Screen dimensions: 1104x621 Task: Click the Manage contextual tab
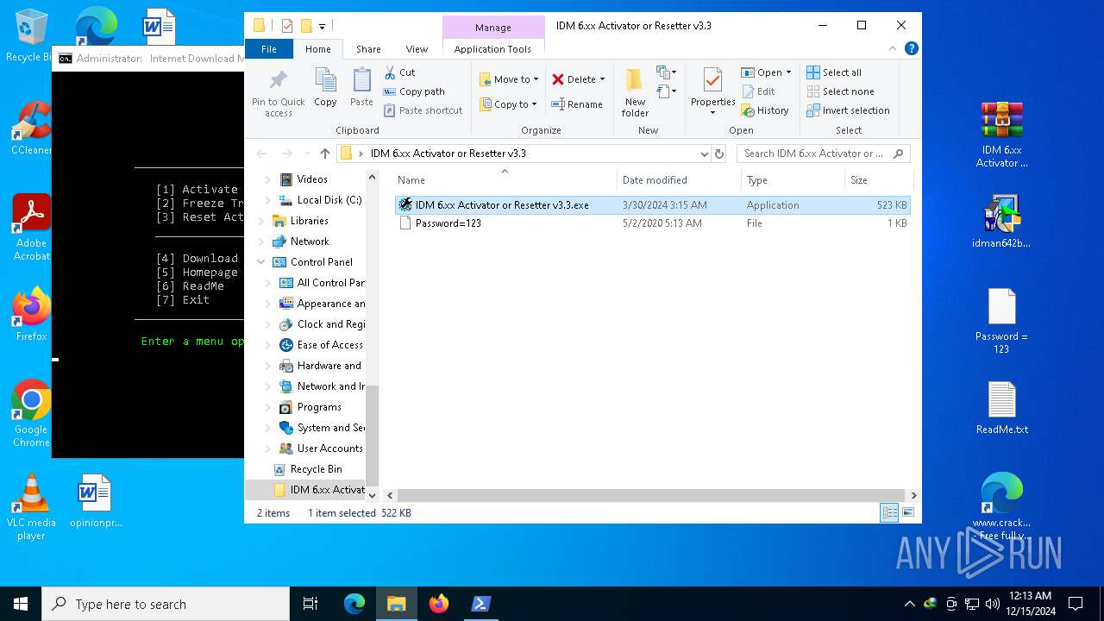coord(493,28)
